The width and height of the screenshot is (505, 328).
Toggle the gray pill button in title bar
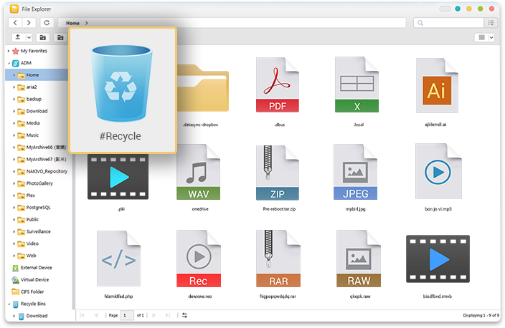445,9
